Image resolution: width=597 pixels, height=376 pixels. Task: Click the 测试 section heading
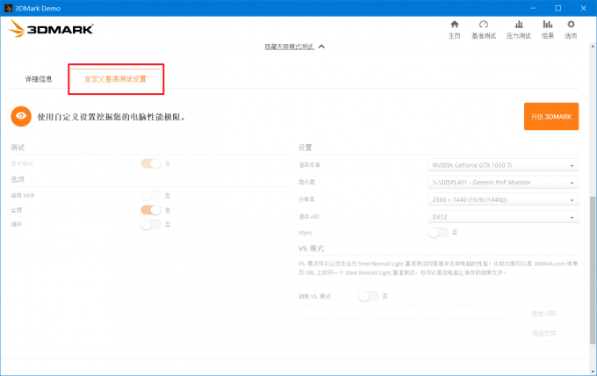click(x=18, y=148)
